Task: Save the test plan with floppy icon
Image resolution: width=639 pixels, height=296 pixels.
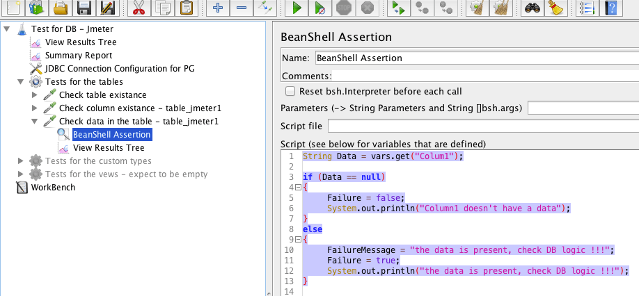Action: coord(84,8)
